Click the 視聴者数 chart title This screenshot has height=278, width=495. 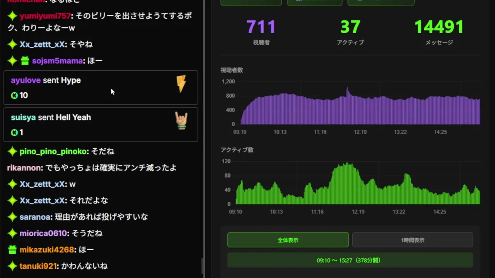pos(232,70)
